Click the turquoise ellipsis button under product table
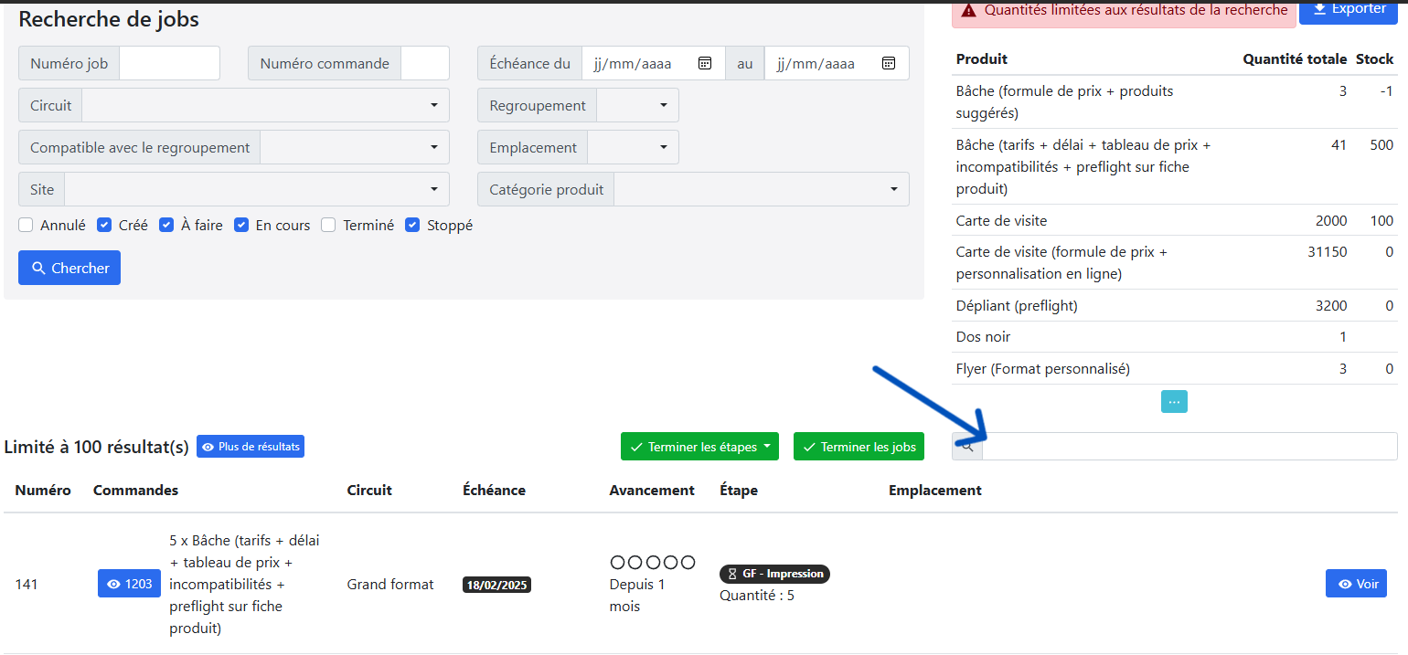This screenshot has width=1408, height=655. point(1174,401)
